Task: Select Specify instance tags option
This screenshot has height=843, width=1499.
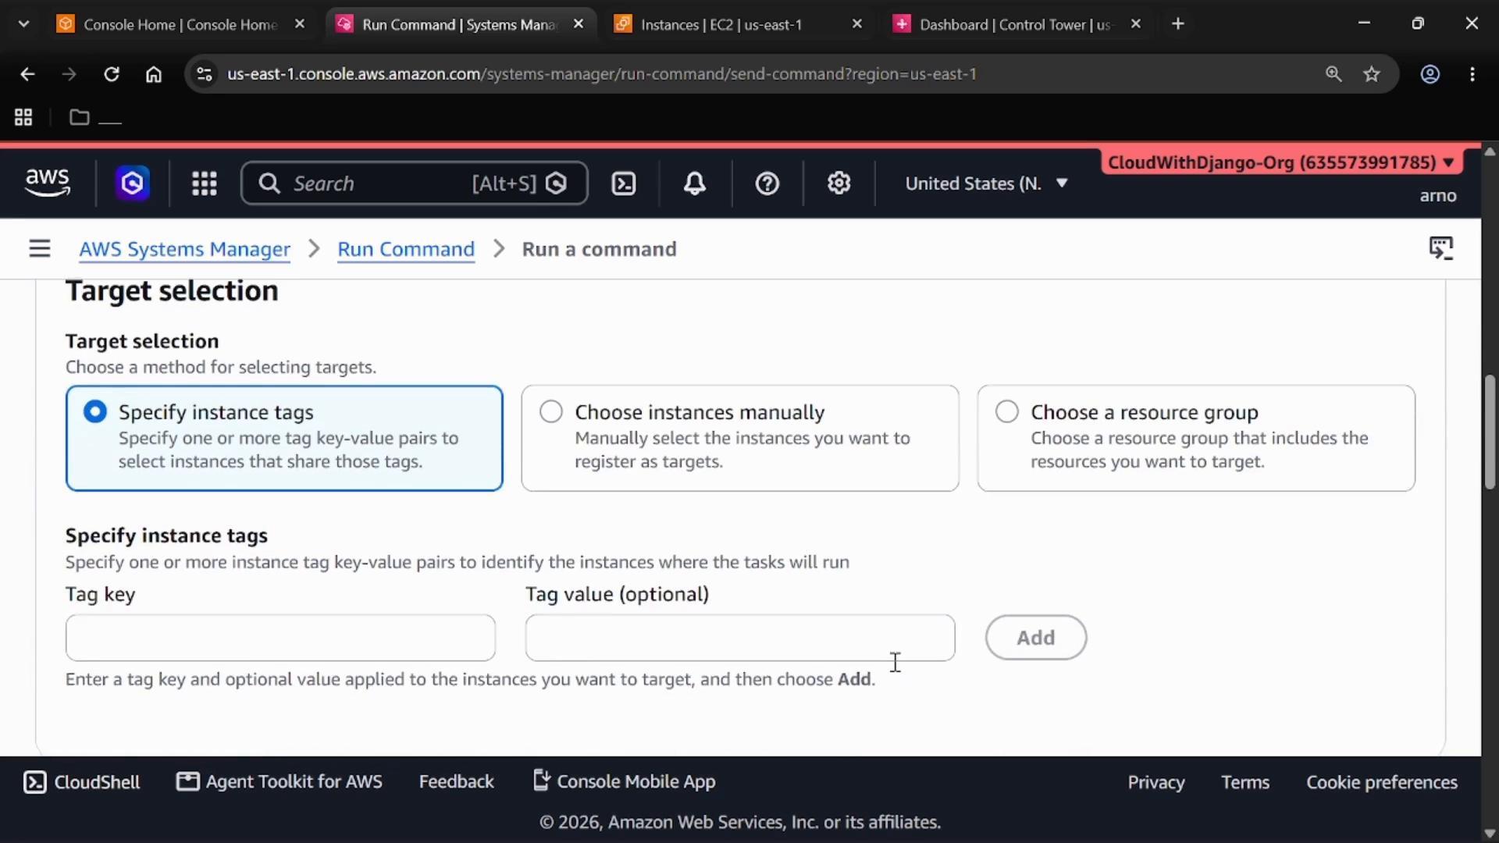Action: [x=284, y=438]
